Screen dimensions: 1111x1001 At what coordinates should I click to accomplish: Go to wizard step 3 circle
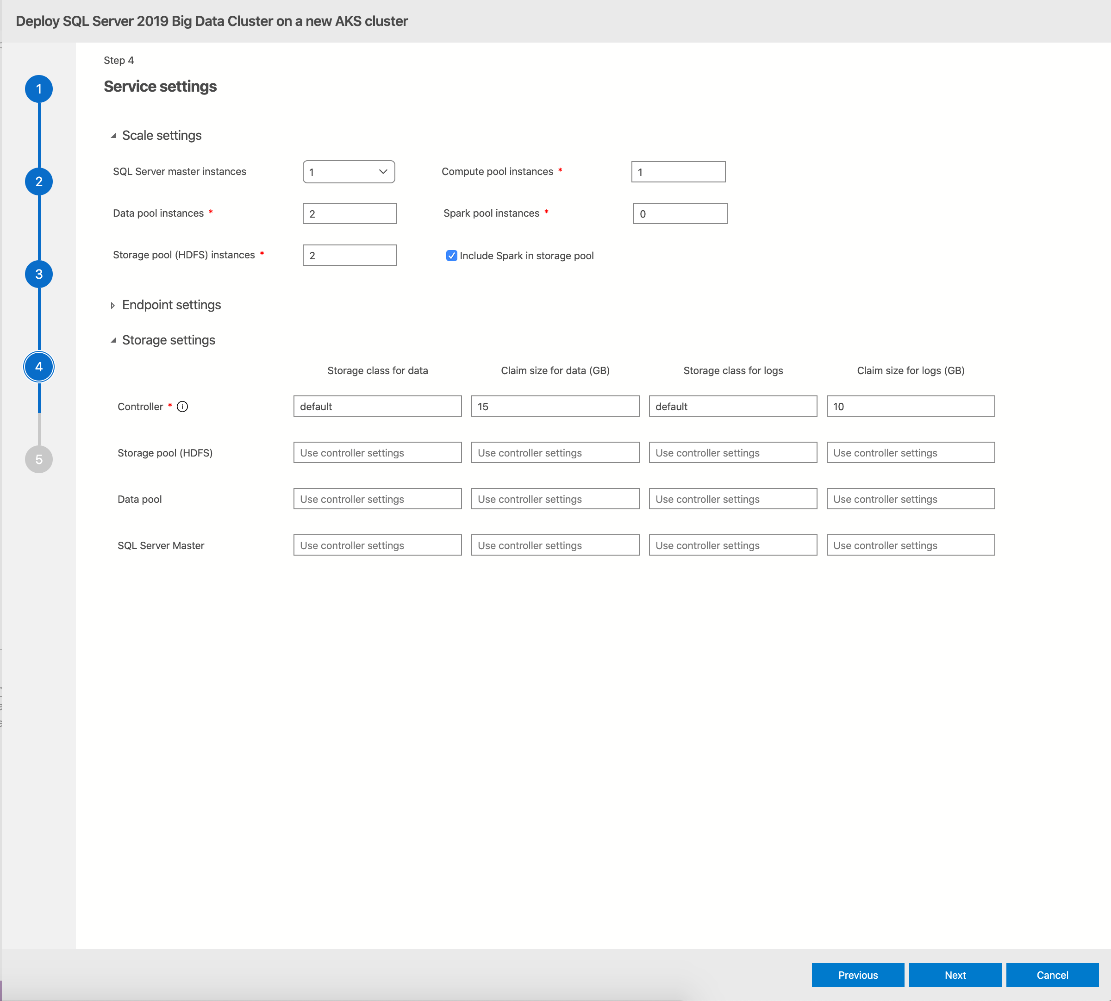(x=39, y=274)
